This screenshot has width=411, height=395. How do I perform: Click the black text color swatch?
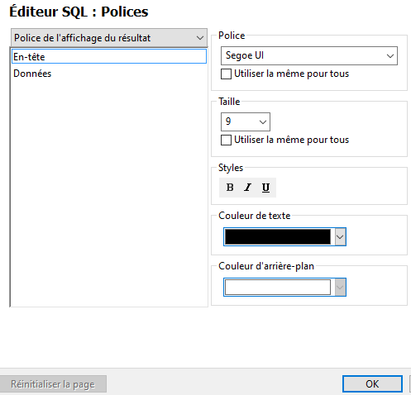point(278,237)
